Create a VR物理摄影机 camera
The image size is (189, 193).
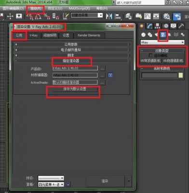tap(173, 61)
